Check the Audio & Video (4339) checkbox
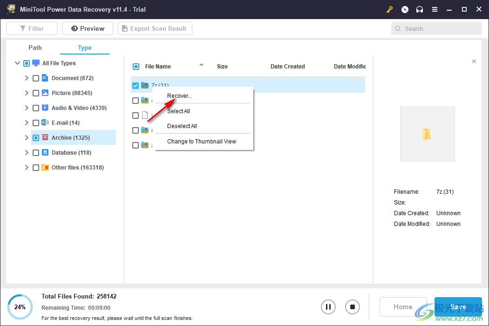The image size is (489, 326). pos(36,108)
